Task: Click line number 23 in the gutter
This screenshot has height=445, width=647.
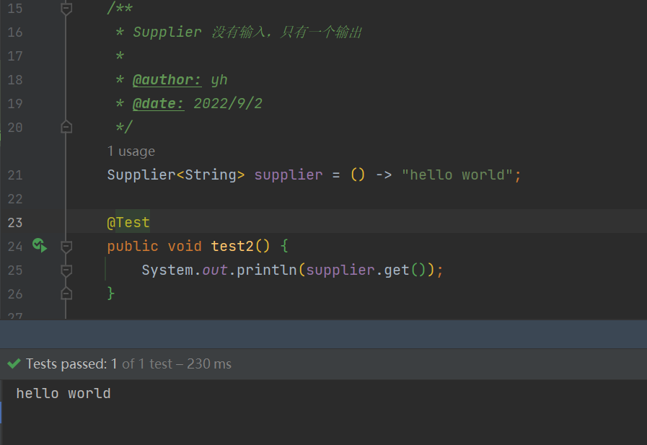Action: [x=15, y=223]
